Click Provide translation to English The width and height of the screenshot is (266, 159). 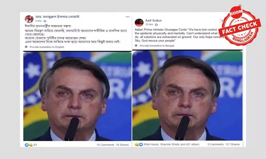click(x=47, y=47)
